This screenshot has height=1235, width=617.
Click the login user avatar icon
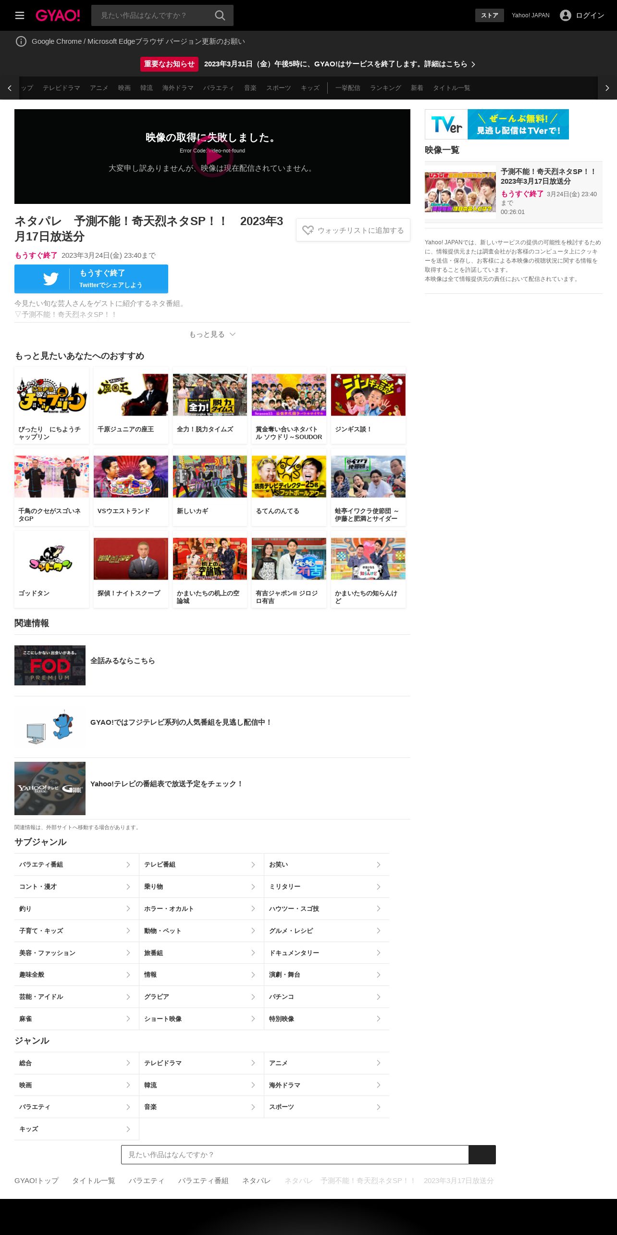click(565, 15)
